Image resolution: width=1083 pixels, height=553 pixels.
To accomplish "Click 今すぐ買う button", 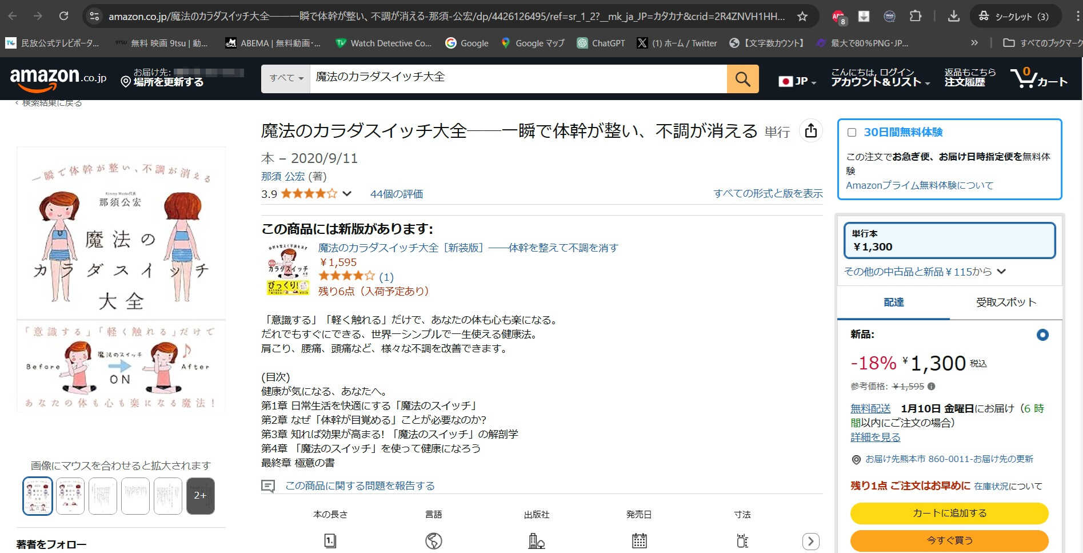I will 949,540.
